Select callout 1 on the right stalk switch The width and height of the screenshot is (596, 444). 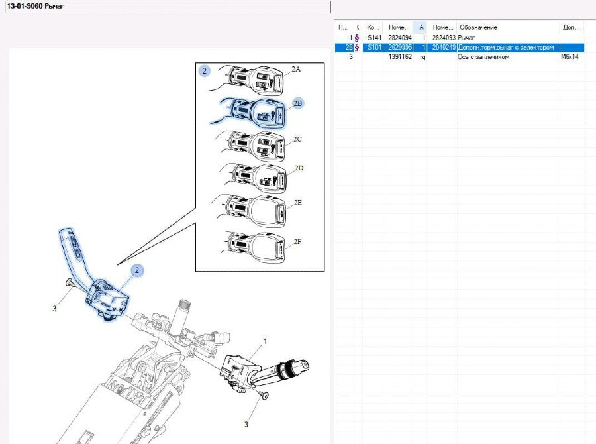click(265, 341)
